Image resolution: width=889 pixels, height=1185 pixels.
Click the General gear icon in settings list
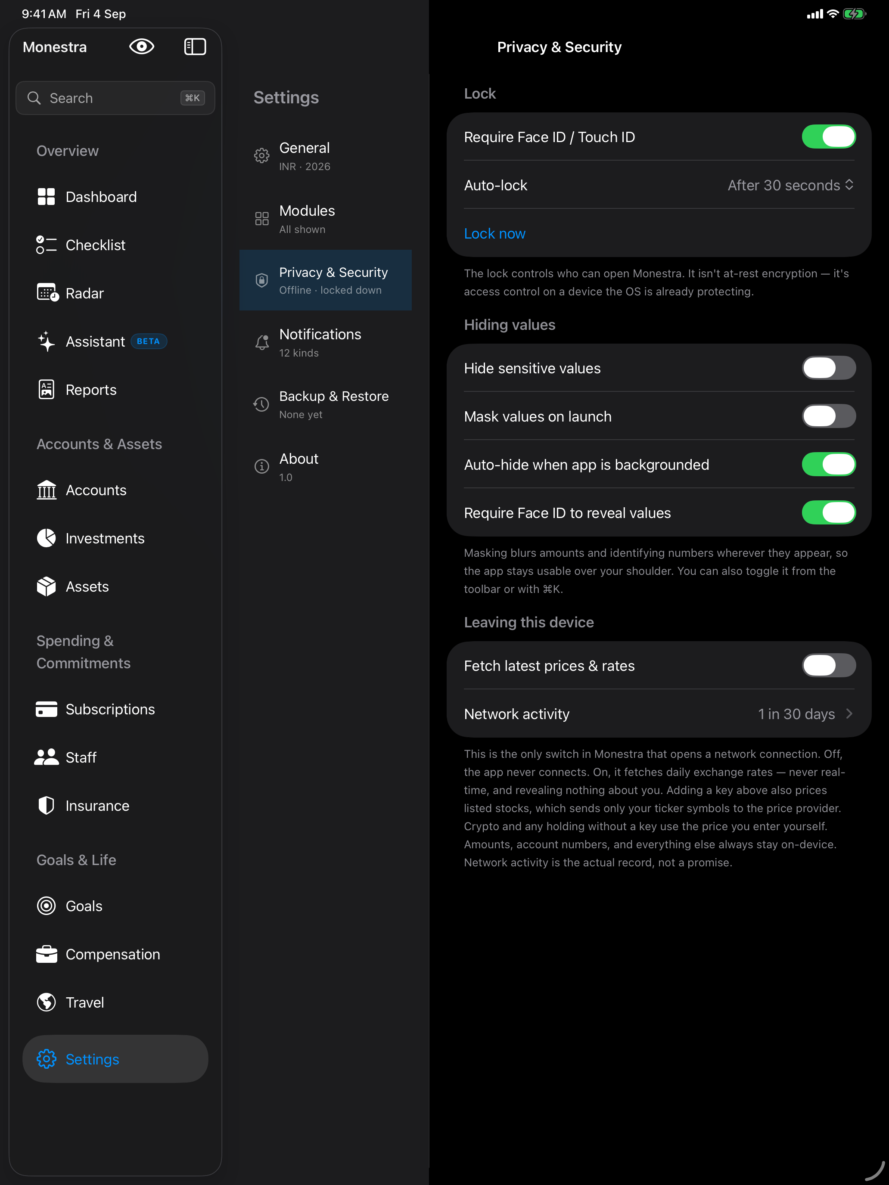click(x=261, y=156)
